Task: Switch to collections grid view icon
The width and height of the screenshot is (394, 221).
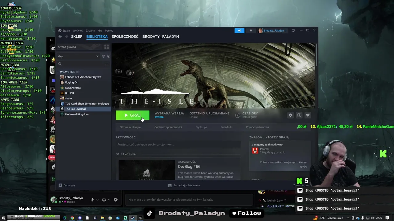Action: (x=107, y=47)
